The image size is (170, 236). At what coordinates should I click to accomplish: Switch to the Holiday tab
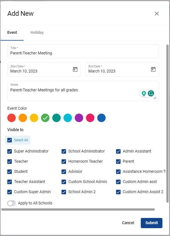click(37, 32)
